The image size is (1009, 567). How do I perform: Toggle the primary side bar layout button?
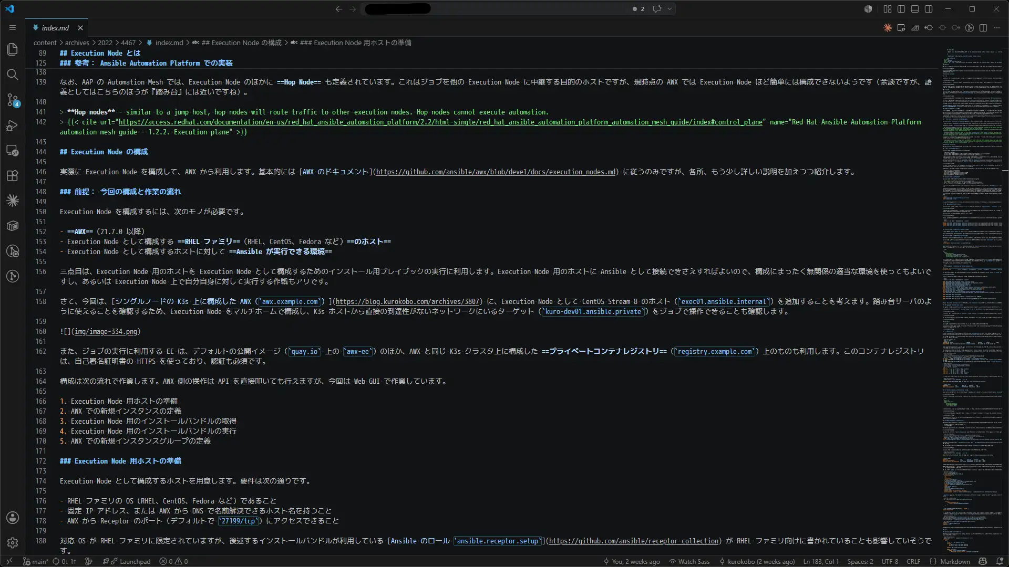click(x=901, y=9)
